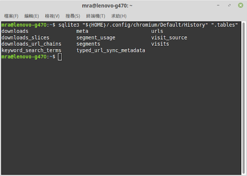Open the 編輯(E) menu
Image resolution: width=247 pixels, height=176 pixels.
coord(32,16)
